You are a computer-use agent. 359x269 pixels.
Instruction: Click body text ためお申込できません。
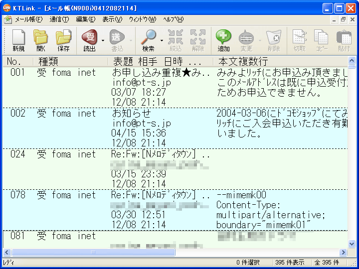tap(269, 93)
